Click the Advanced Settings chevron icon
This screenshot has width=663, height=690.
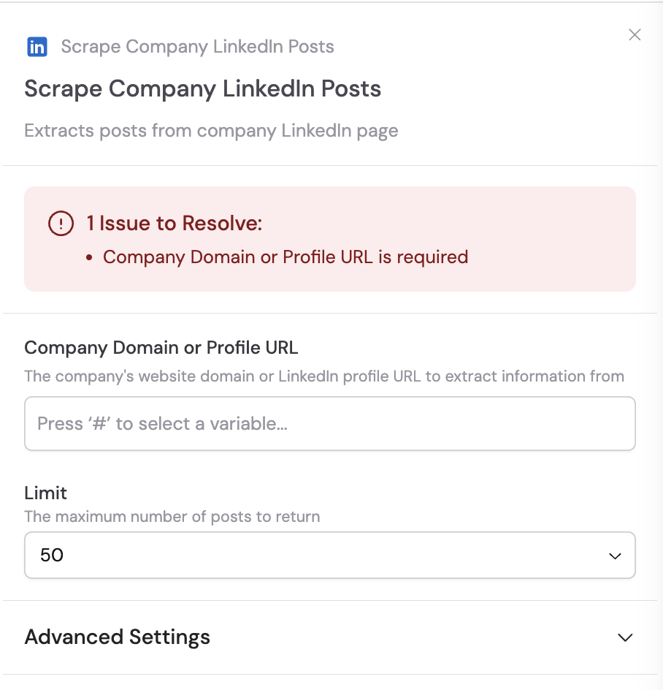[624, 637]
